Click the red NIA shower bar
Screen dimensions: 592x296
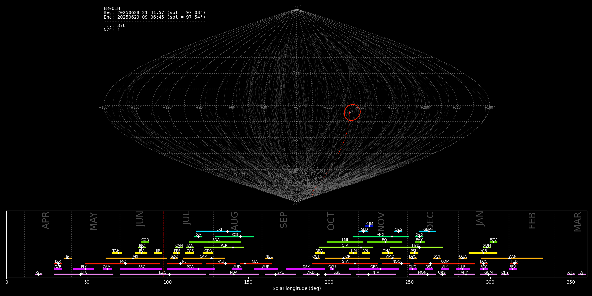[x=256, y=264]
